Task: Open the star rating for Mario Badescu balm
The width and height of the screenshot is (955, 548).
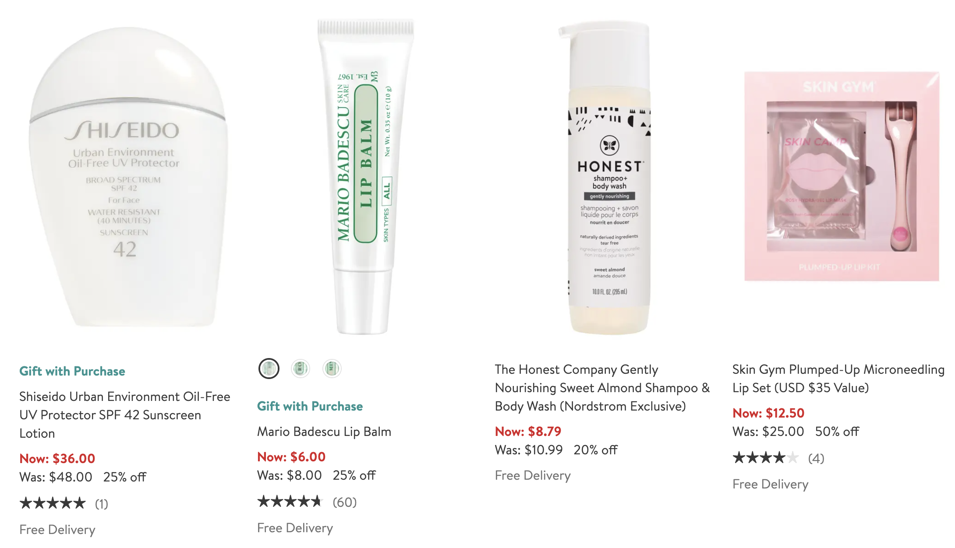Action: (290, 502)
